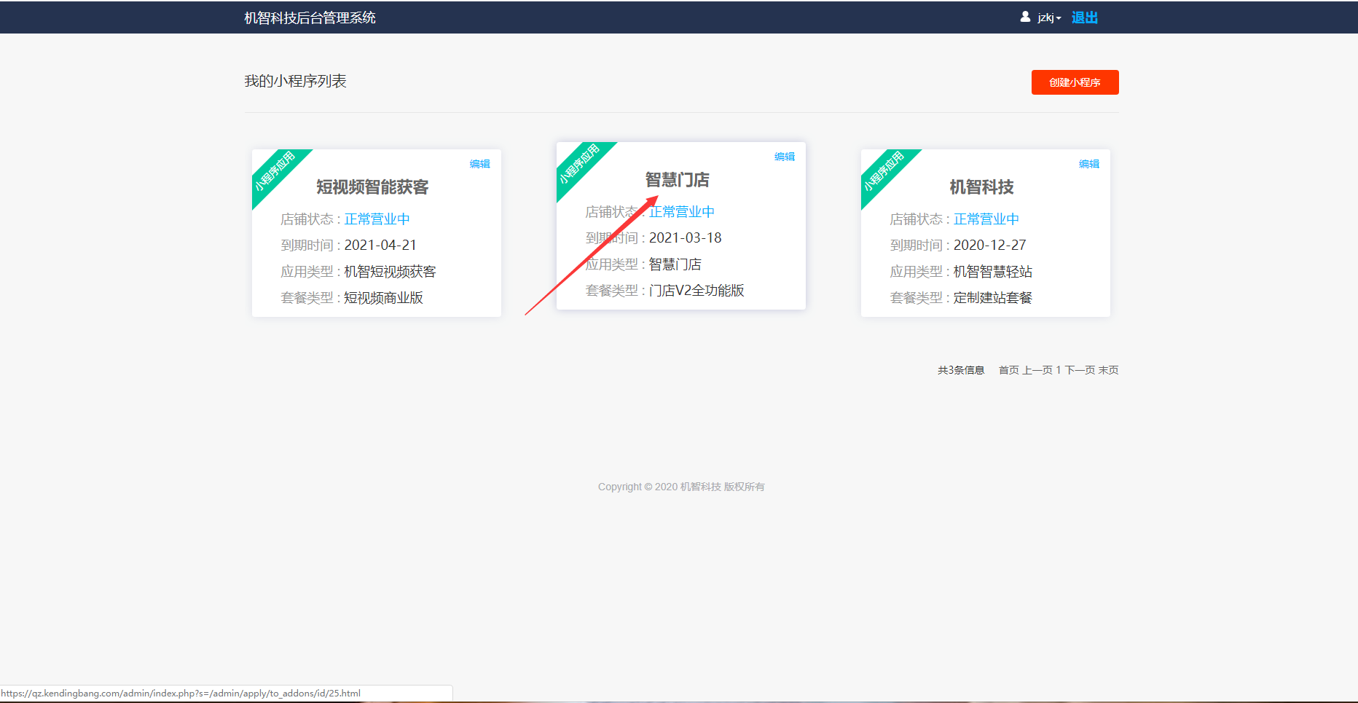Viewport: 1358px width, 703px height.
Task: Click package type 短视频商业版
Action: pyautogui.click(x=383, y=298)
